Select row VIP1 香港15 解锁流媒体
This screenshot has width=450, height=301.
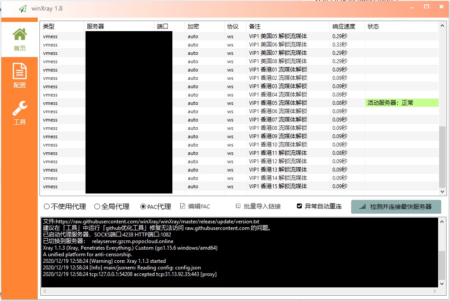coord(239,186)
